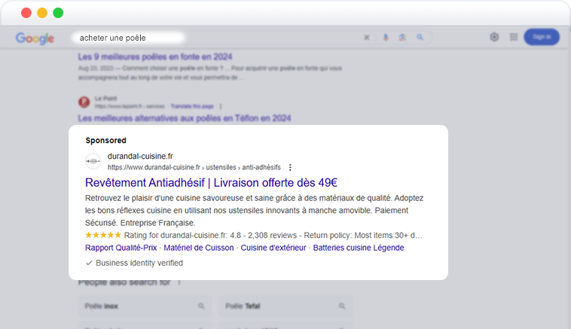Screen dimensions: 571x329
Task: Select the Poêle Inox related search
Action: tap(145, 306)
